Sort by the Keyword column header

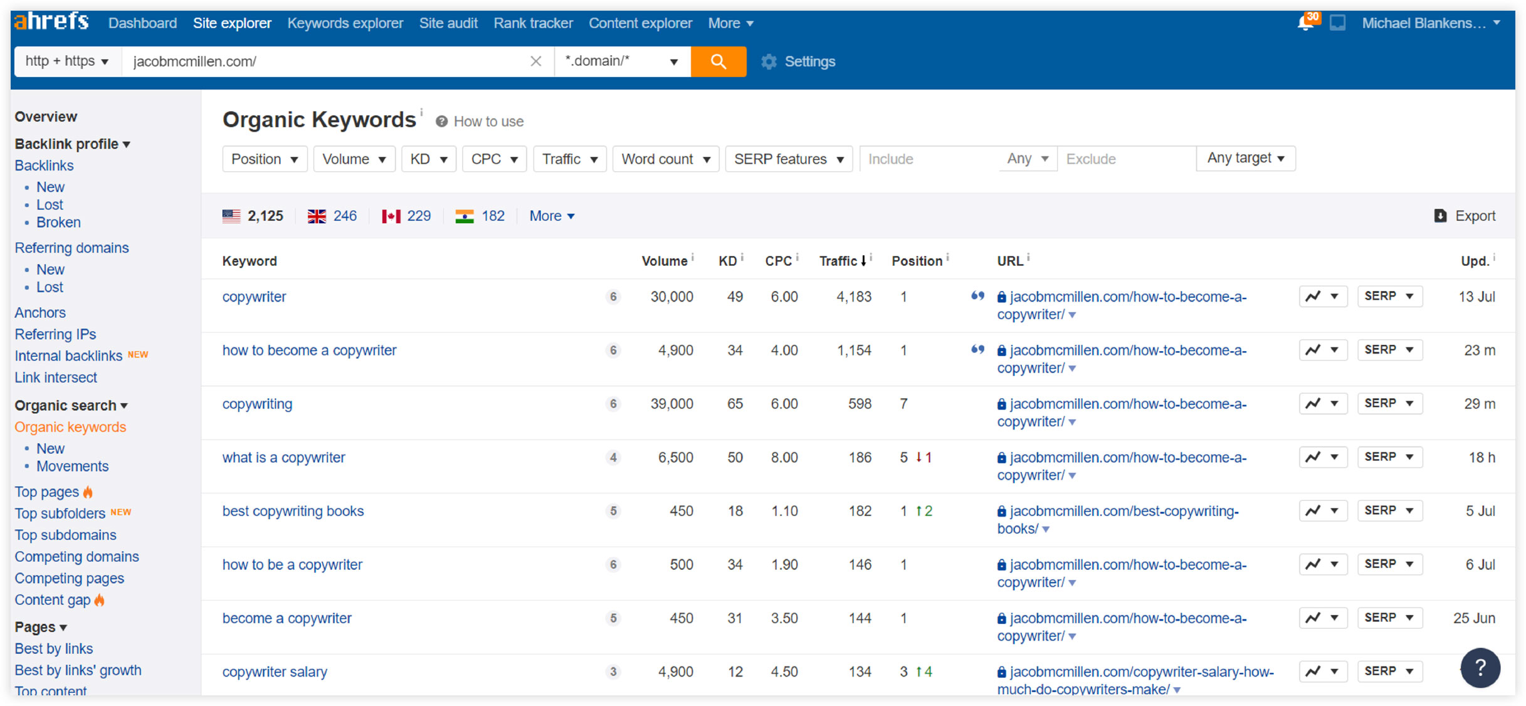click(250, 261)
